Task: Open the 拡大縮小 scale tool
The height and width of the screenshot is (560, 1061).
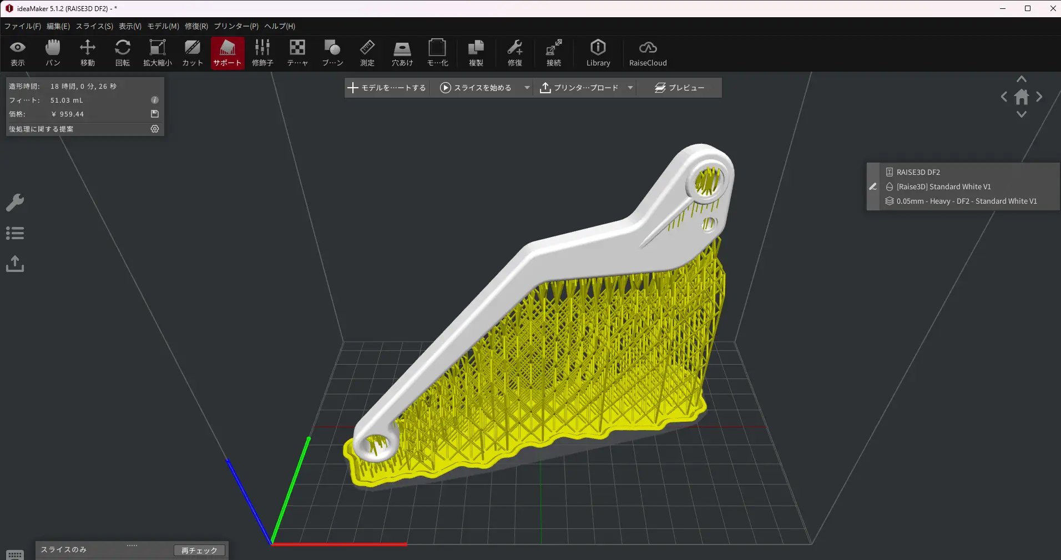Action: tap(158, 53)
